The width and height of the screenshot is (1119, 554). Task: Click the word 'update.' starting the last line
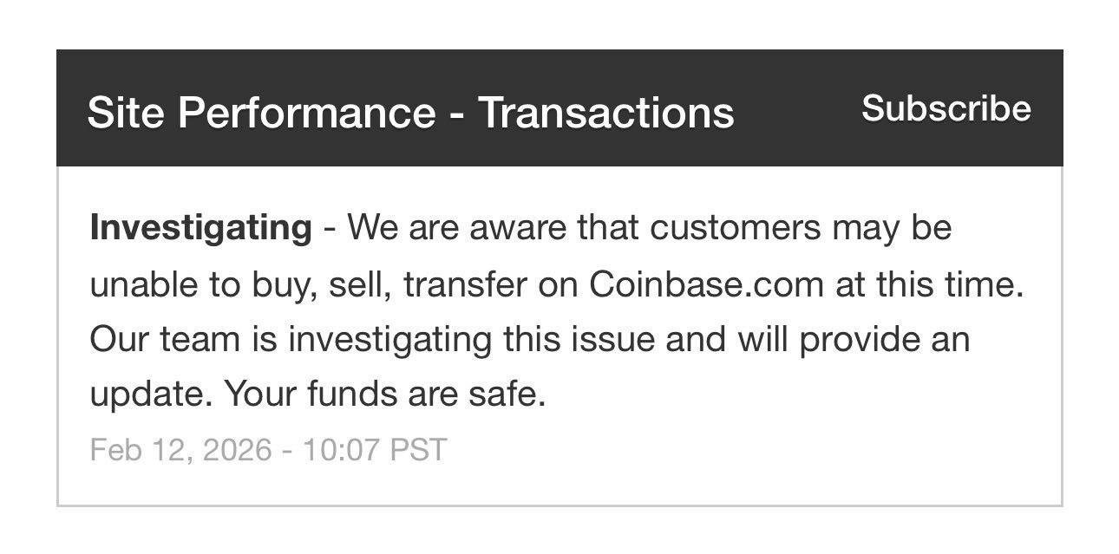pos(151,394)
